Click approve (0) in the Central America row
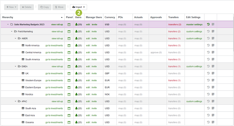Viewport: 234px width, 126px height. point(156,52)
